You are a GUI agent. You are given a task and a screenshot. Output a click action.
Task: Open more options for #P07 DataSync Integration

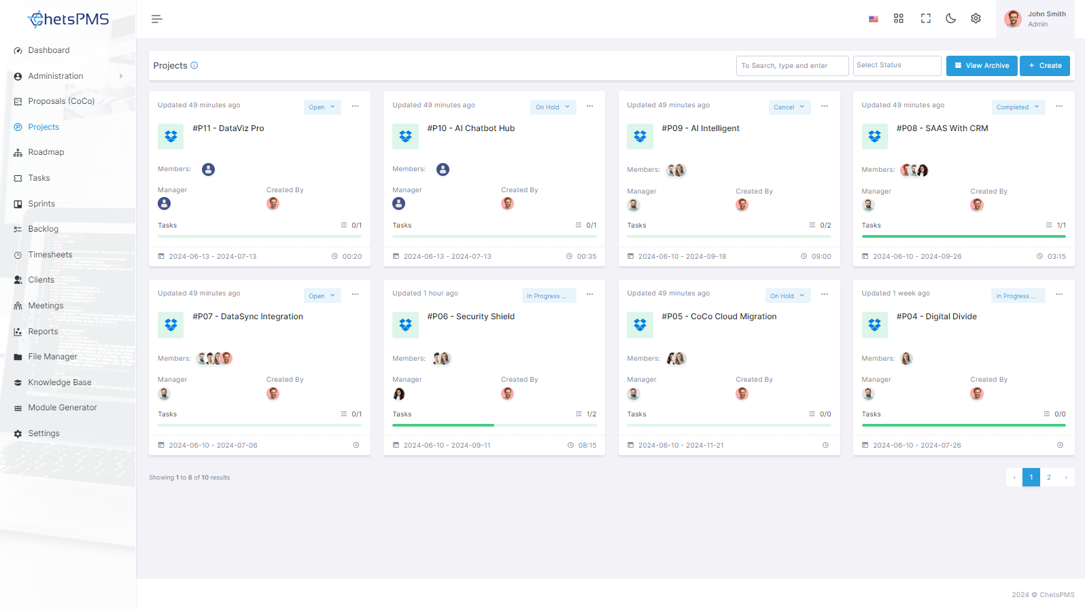click(x=355, y=294)
